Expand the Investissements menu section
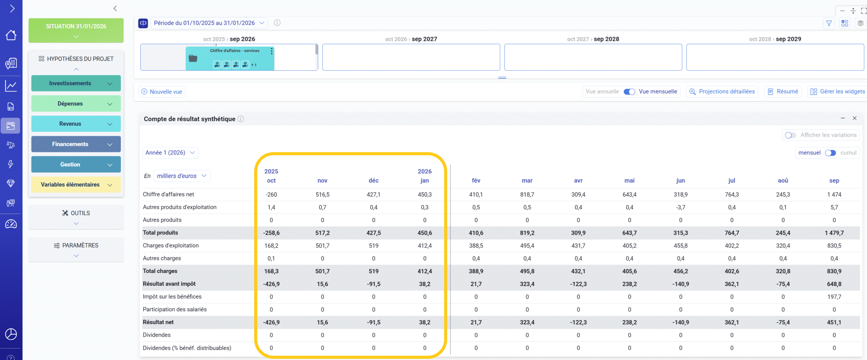Screen dimensions: 867x360 coord(76,83)
